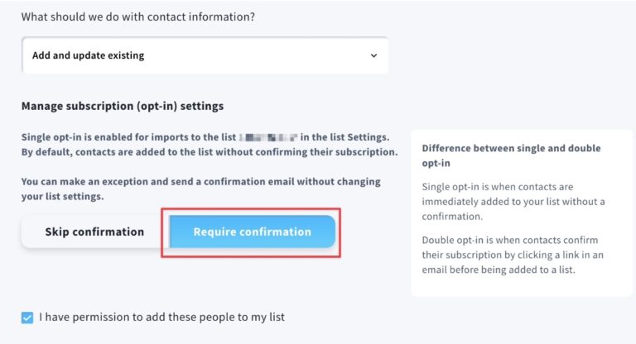Click inside the opt-in difference info card

point(522,213)
